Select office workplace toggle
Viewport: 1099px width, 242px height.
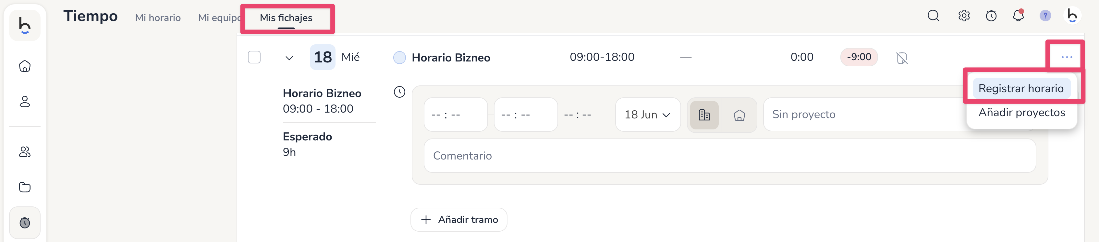pos(704,115)
